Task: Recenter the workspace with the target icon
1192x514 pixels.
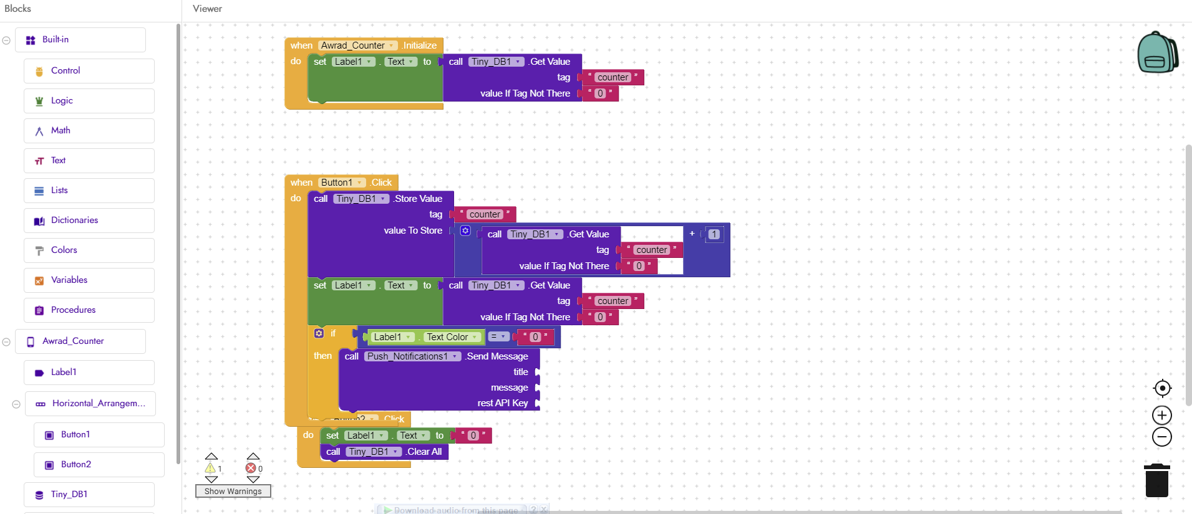Action: [x=1162, y=388]
